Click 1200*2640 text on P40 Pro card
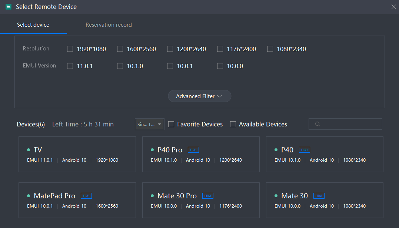399x228 pixels. click(230, 160)
